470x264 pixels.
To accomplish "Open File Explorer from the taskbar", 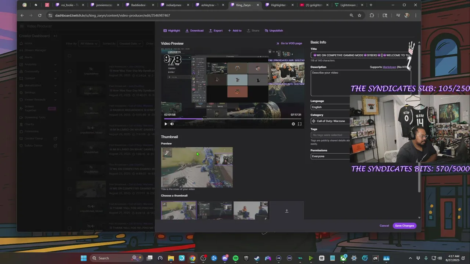I will [171, 258].
